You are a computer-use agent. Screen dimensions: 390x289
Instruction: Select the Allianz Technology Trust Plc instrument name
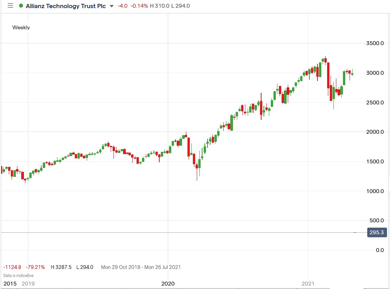coord(66,6)
